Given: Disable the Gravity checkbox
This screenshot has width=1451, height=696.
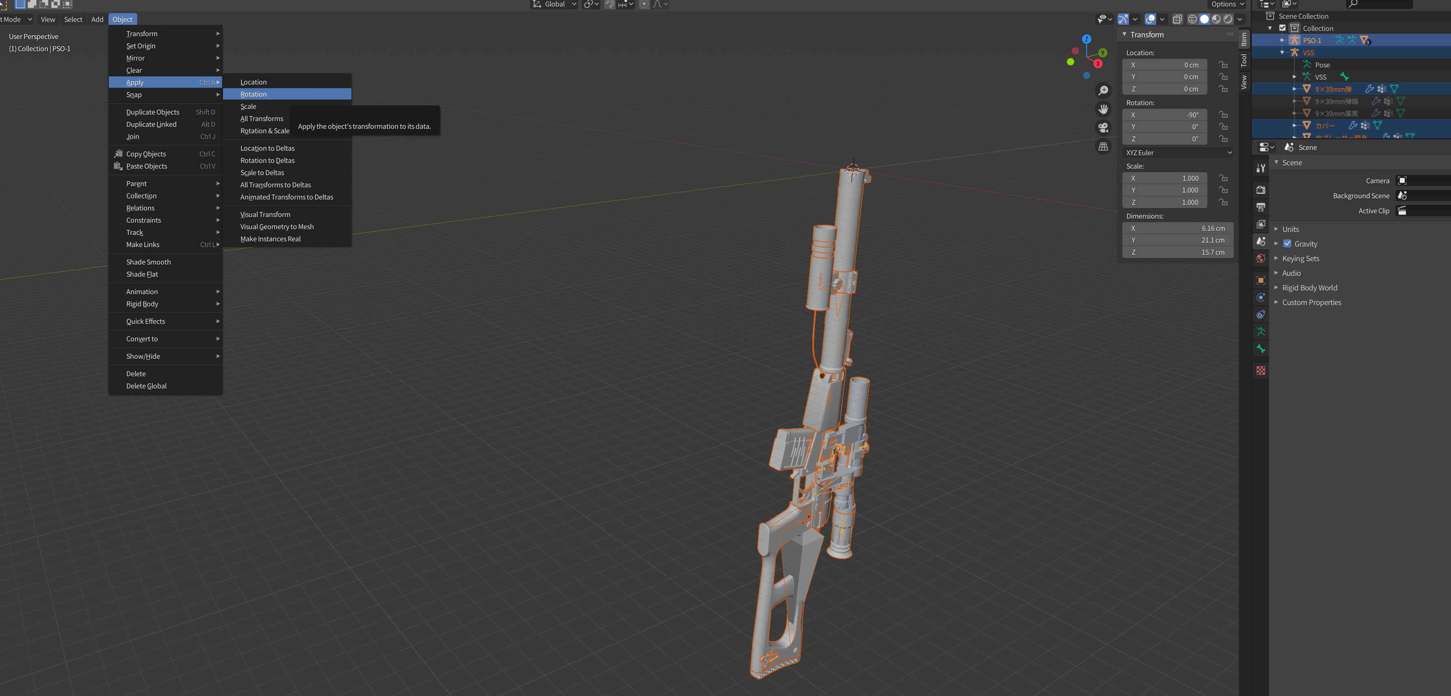Looking at the screenshot, I should tap(1287, 244).
